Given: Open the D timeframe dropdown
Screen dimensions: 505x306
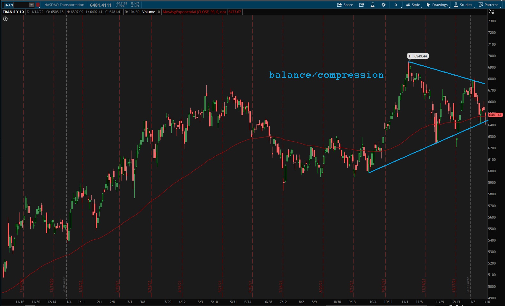Looking at the screenshot, I should tap(396, 5).
